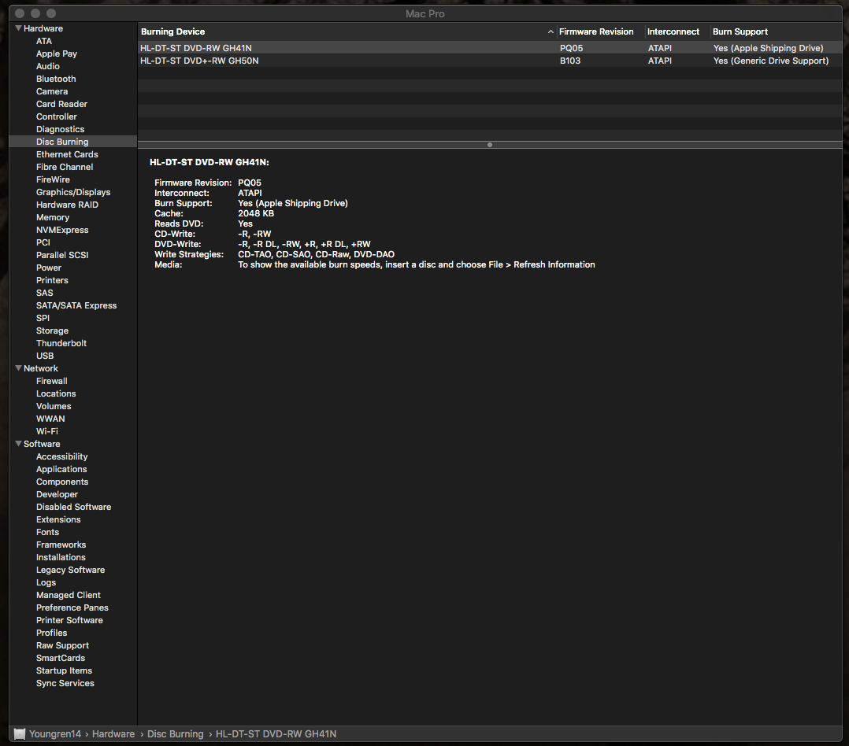Click Youngren14 in the path bar
849x746 pixels.
point(55,733)
